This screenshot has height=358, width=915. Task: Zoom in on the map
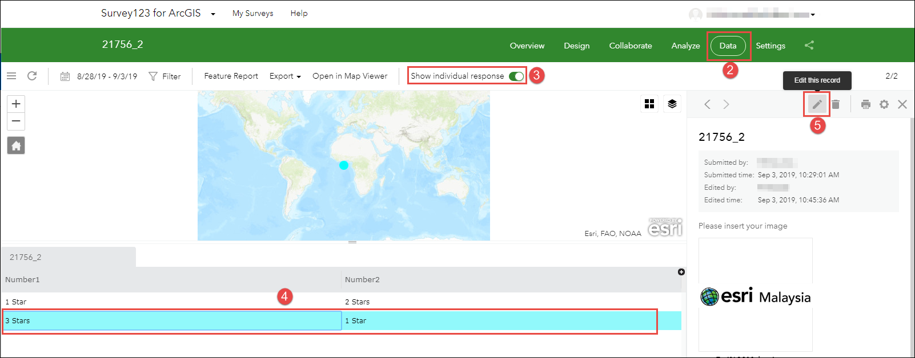(16, 104)
